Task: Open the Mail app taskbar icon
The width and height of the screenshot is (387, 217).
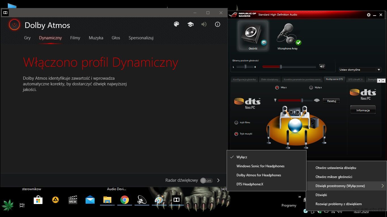Action: tap(90, 200)
